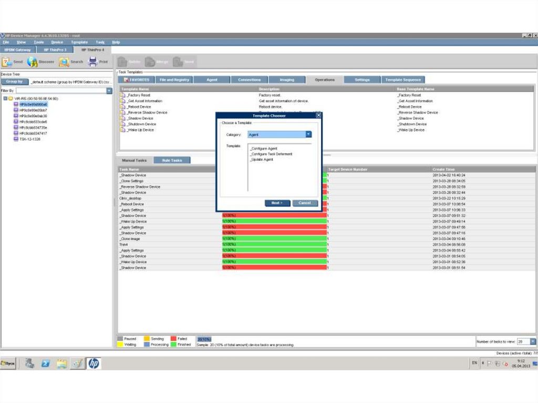The height and width of the screenshot is (403, 538).
Task: Close the Template Chooser dialog
Action: (x=318, y=116)
